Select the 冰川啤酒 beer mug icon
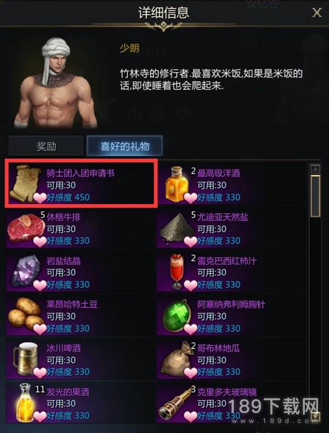329x433 pixels. click(x=25, y=359)
